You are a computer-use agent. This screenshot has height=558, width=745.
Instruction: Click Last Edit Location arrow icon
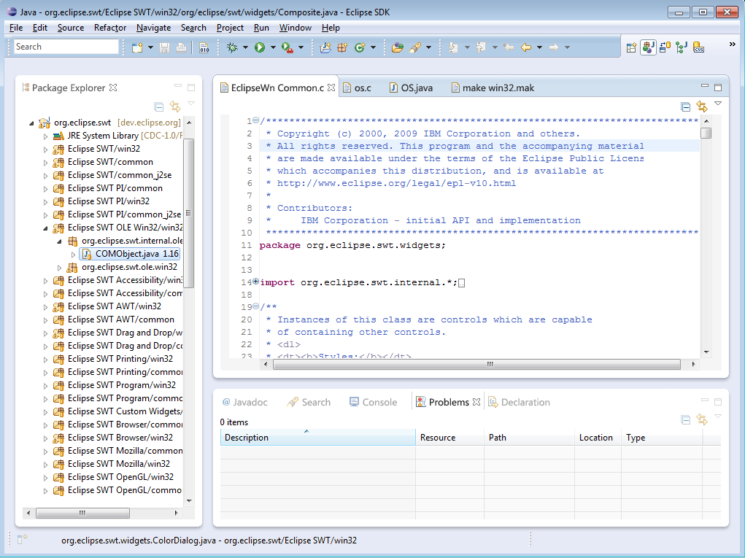click(x=509, y=47)
